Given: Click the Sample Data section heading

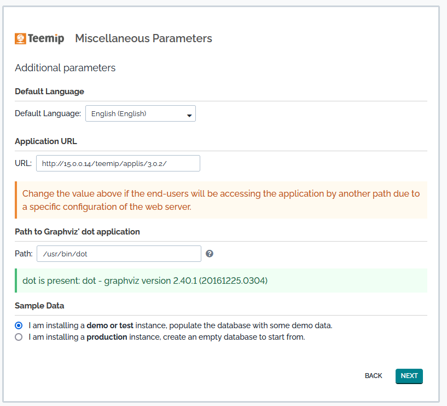Looking at the screenshot, I should [39, 306].
